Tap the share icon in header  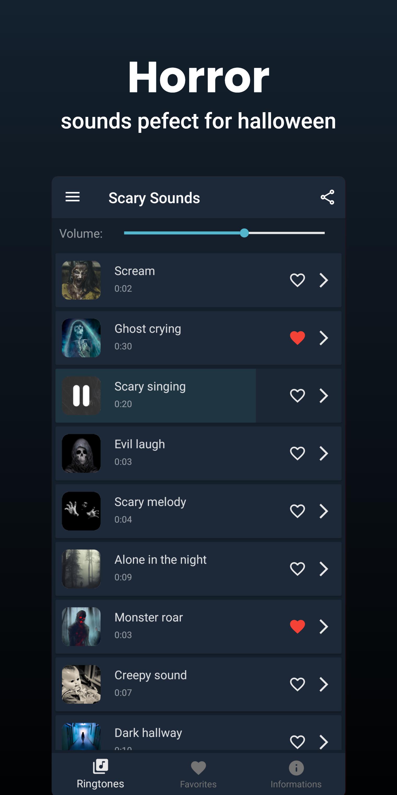click(x=327, y=197)
